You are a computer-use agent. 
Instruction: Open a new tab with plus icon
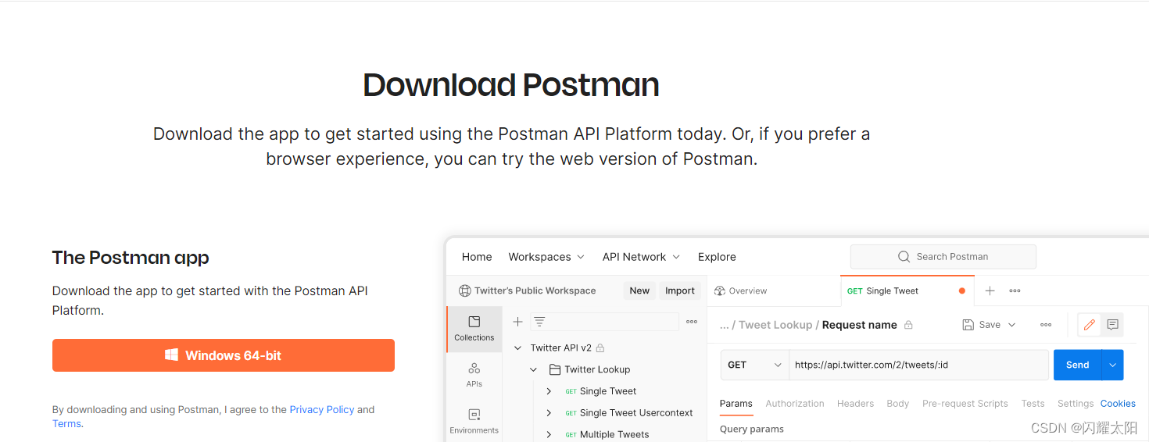pos(990,291)
